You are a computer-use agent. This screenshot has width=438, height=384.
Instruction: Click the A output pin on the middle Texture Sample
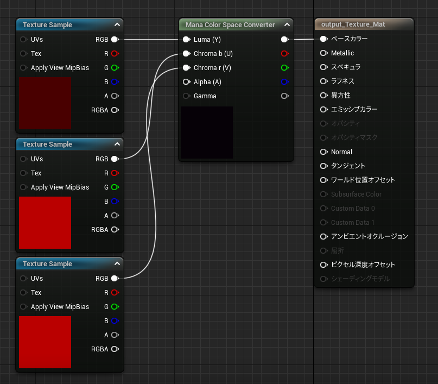coord(115,216)
